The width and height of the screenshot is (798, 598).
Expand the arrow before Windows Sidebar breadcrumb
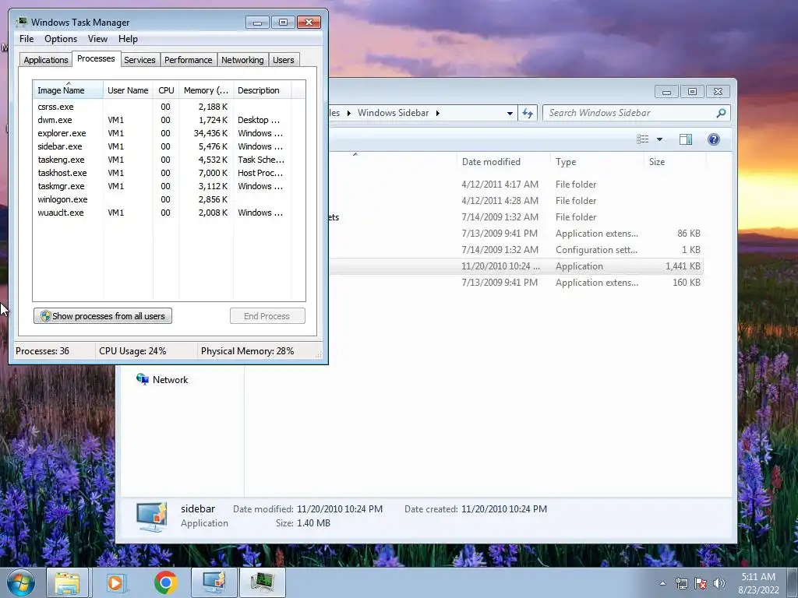[x=349, y=113]
